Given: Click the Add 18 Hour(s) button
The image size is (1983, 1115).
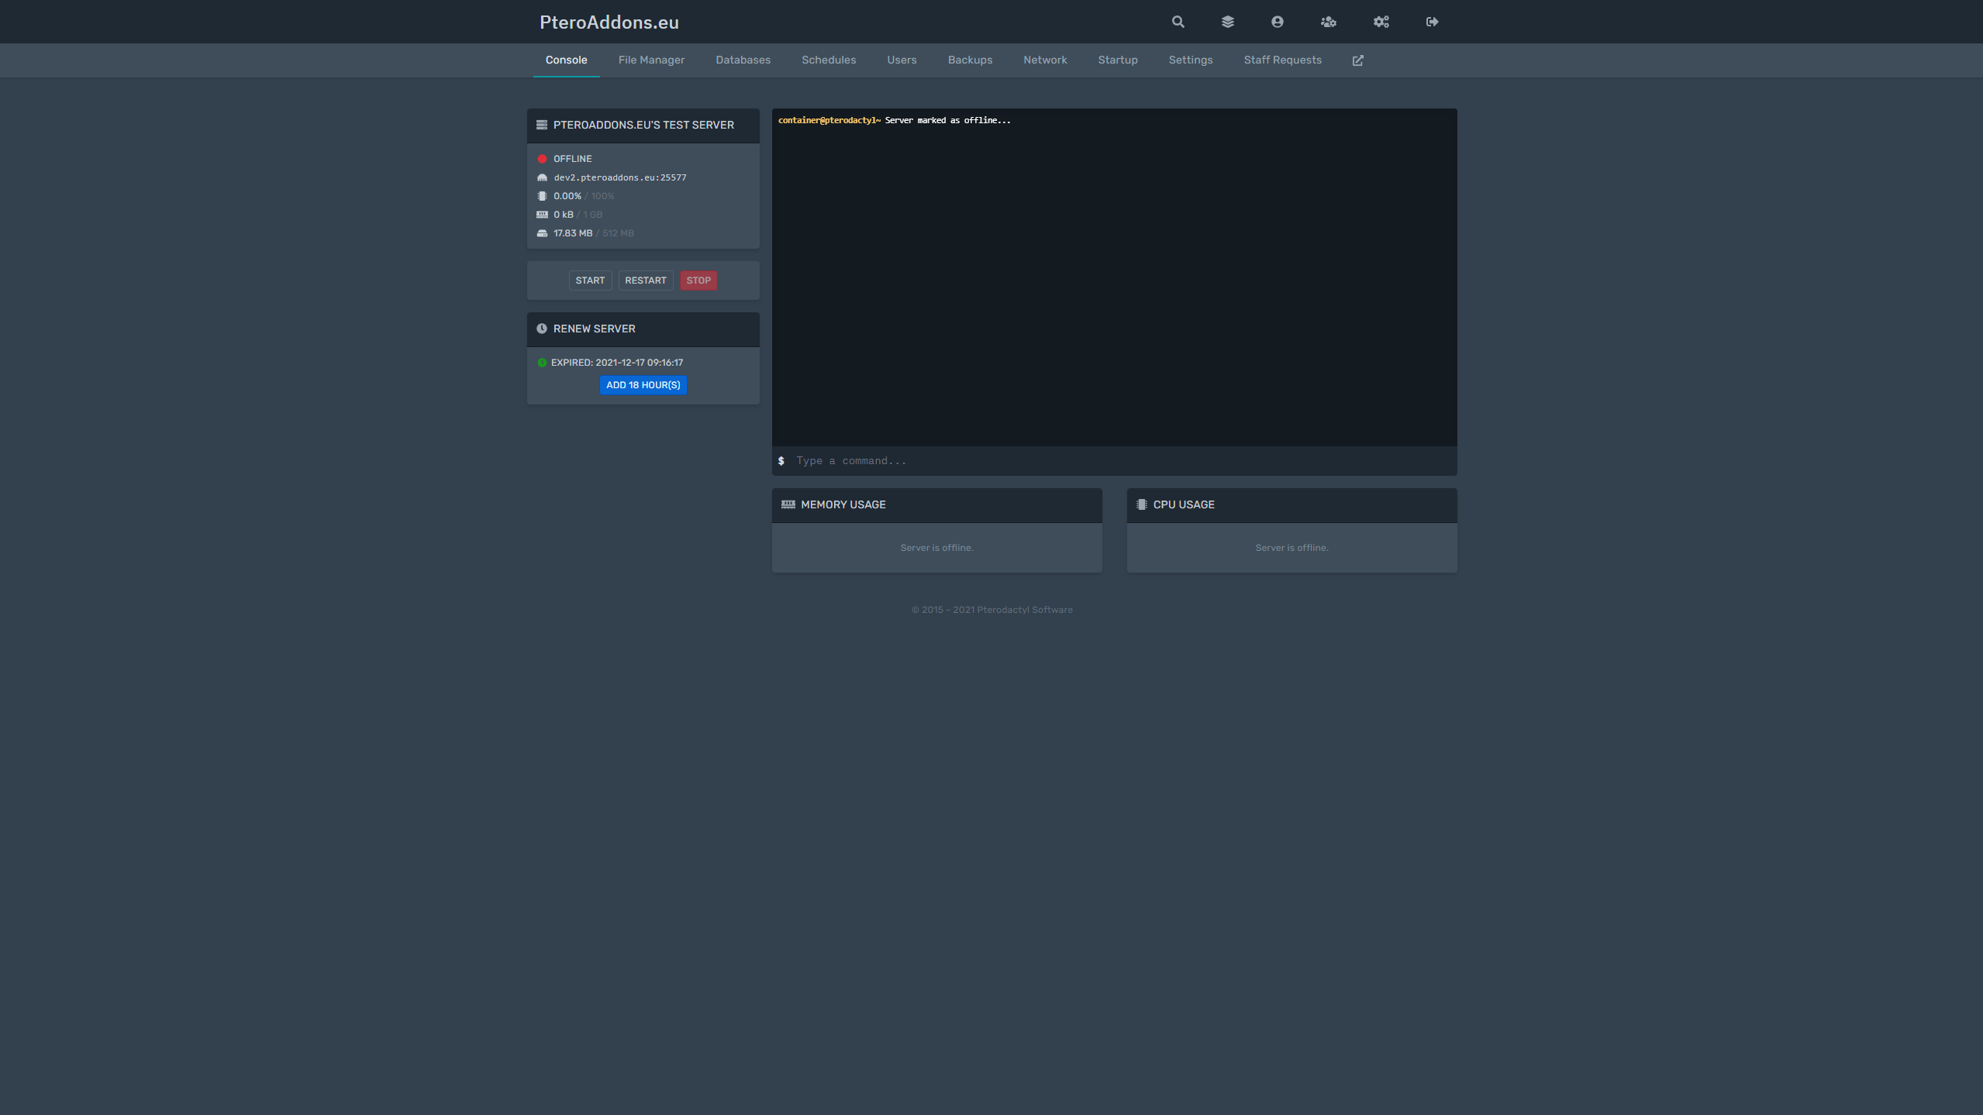Looking at the screenshot, I should pyautogui.click(x=643, y=385).
